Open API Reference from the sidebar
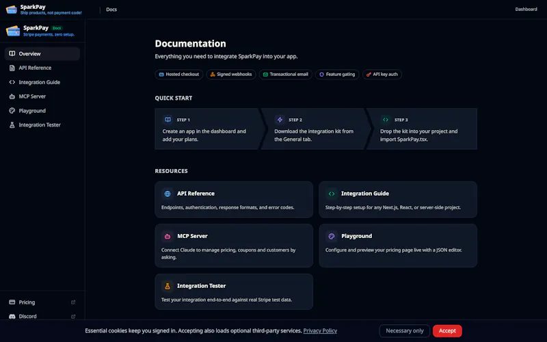This screenshot has width=547, height=342. [x=42, y=68]
